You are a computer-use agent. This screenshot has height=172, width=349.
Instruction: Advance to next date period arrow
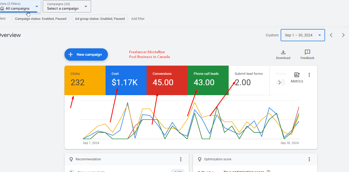[x=343, y=35]
